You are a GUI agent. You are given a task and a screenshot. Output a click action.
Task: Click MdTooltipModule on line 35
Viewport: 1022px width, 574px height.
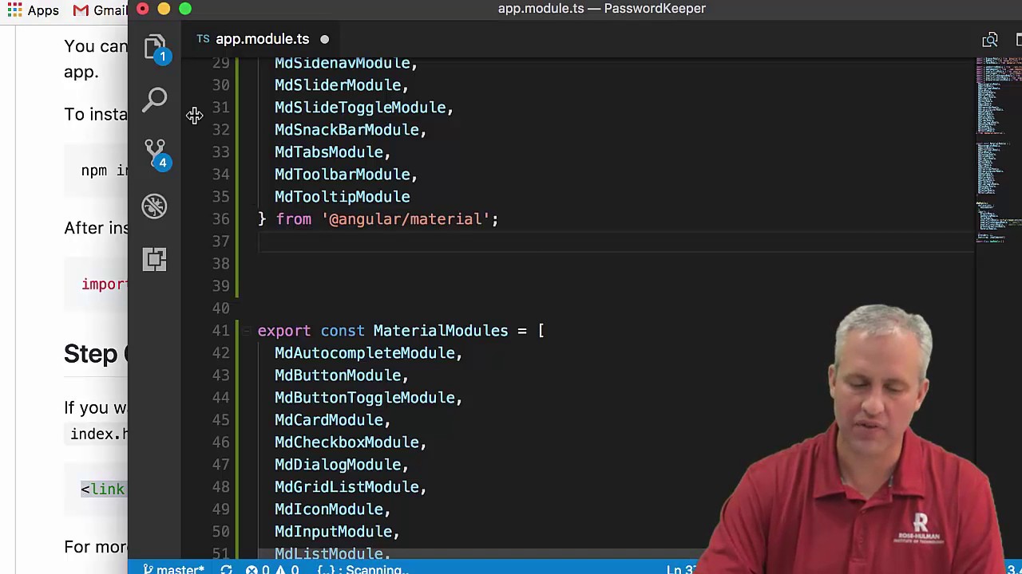click(x=342, y=197)
